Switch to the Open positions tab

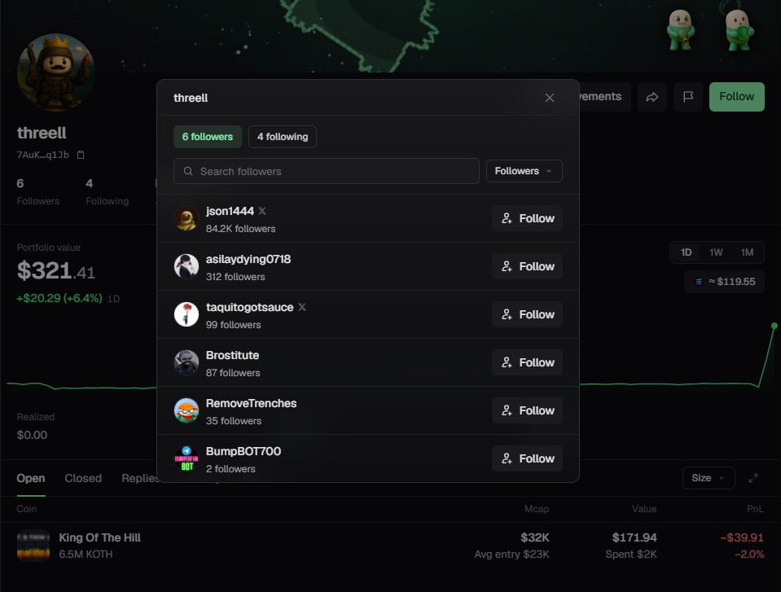tap(31, 479)
